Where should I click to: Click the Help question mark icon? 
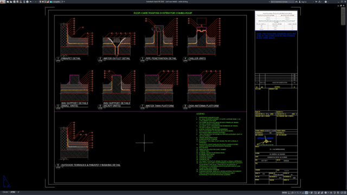[325, 2]
